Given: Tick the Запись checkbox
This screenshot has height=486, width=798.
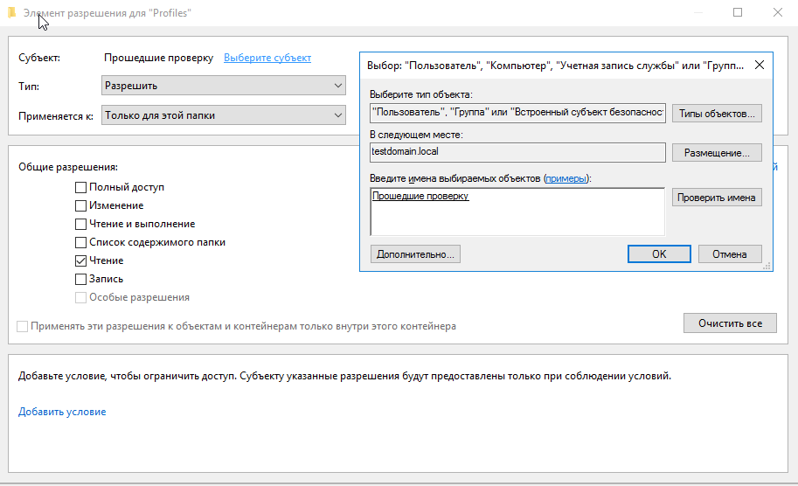Looking at the screenshot, I should 80,279.
